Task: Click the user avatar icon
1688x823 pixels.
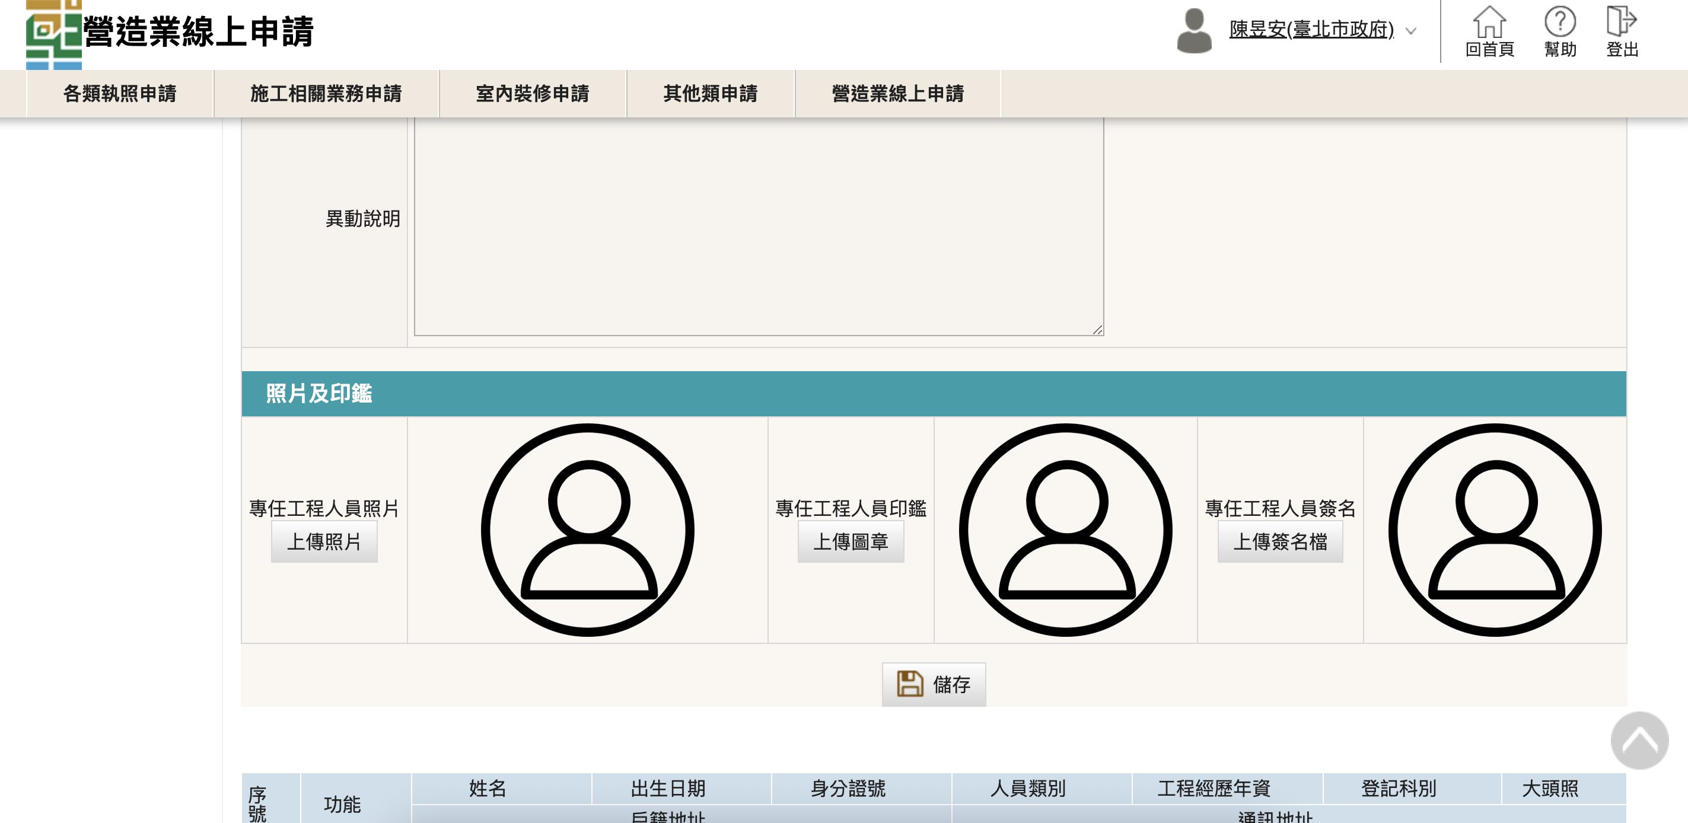Action: tap(1194, 31)
